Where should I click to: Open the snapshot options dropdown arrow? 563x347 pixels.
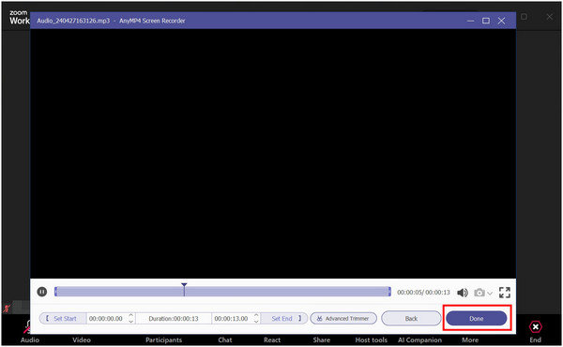(x=490, y=294)
